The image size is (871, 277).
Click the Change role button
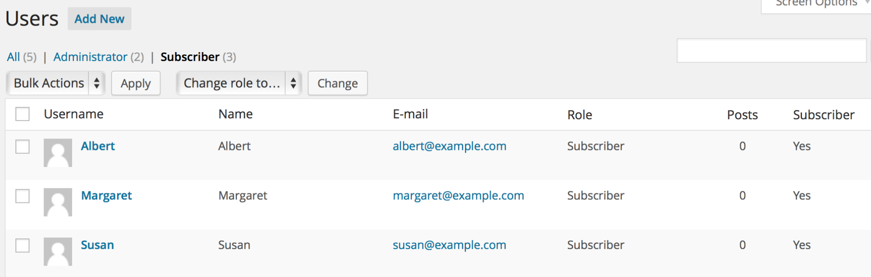[338, 83]
